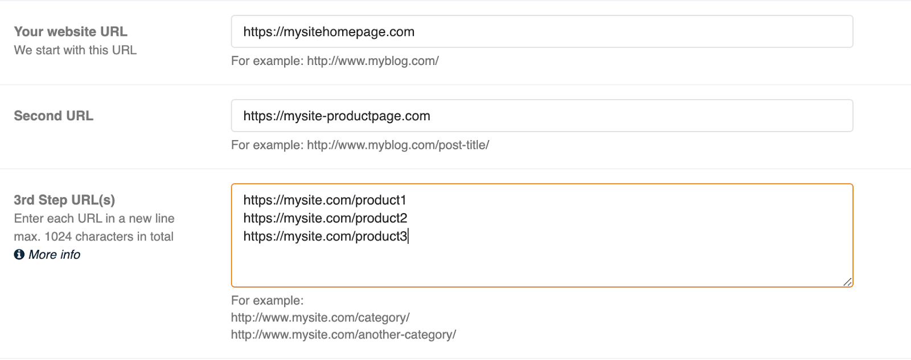
Task: Click the info circle icon beside More info
Action: coord(19,255)
